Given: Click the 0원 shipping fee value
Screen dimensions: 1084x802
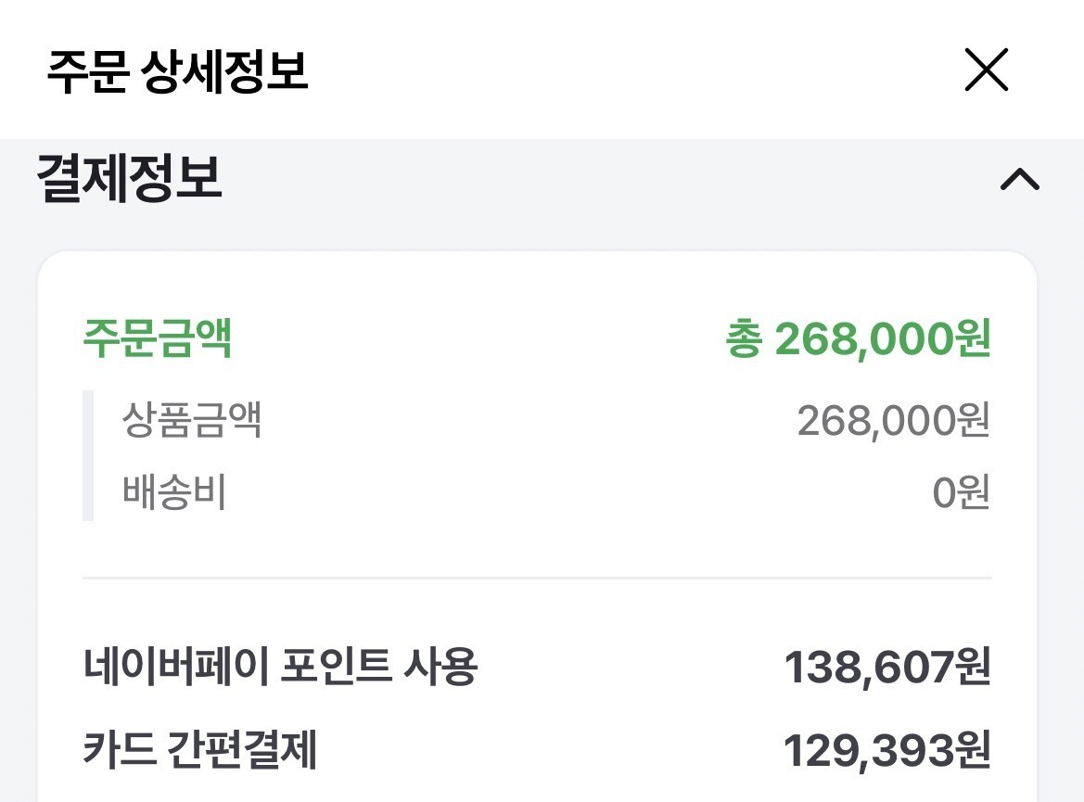Looking at the screenshot, I should coord(961,493).
